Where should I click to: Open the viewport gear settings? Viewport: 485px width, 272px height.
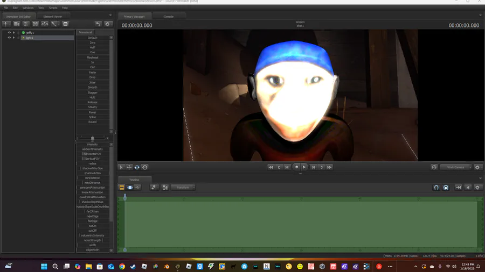477,167
